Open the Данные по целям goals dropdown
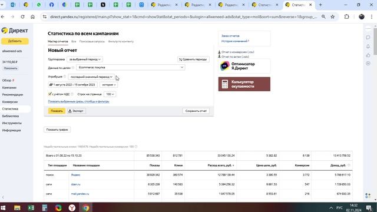The height and width of the screenshot is (212, 377). [x=131, y=68]
